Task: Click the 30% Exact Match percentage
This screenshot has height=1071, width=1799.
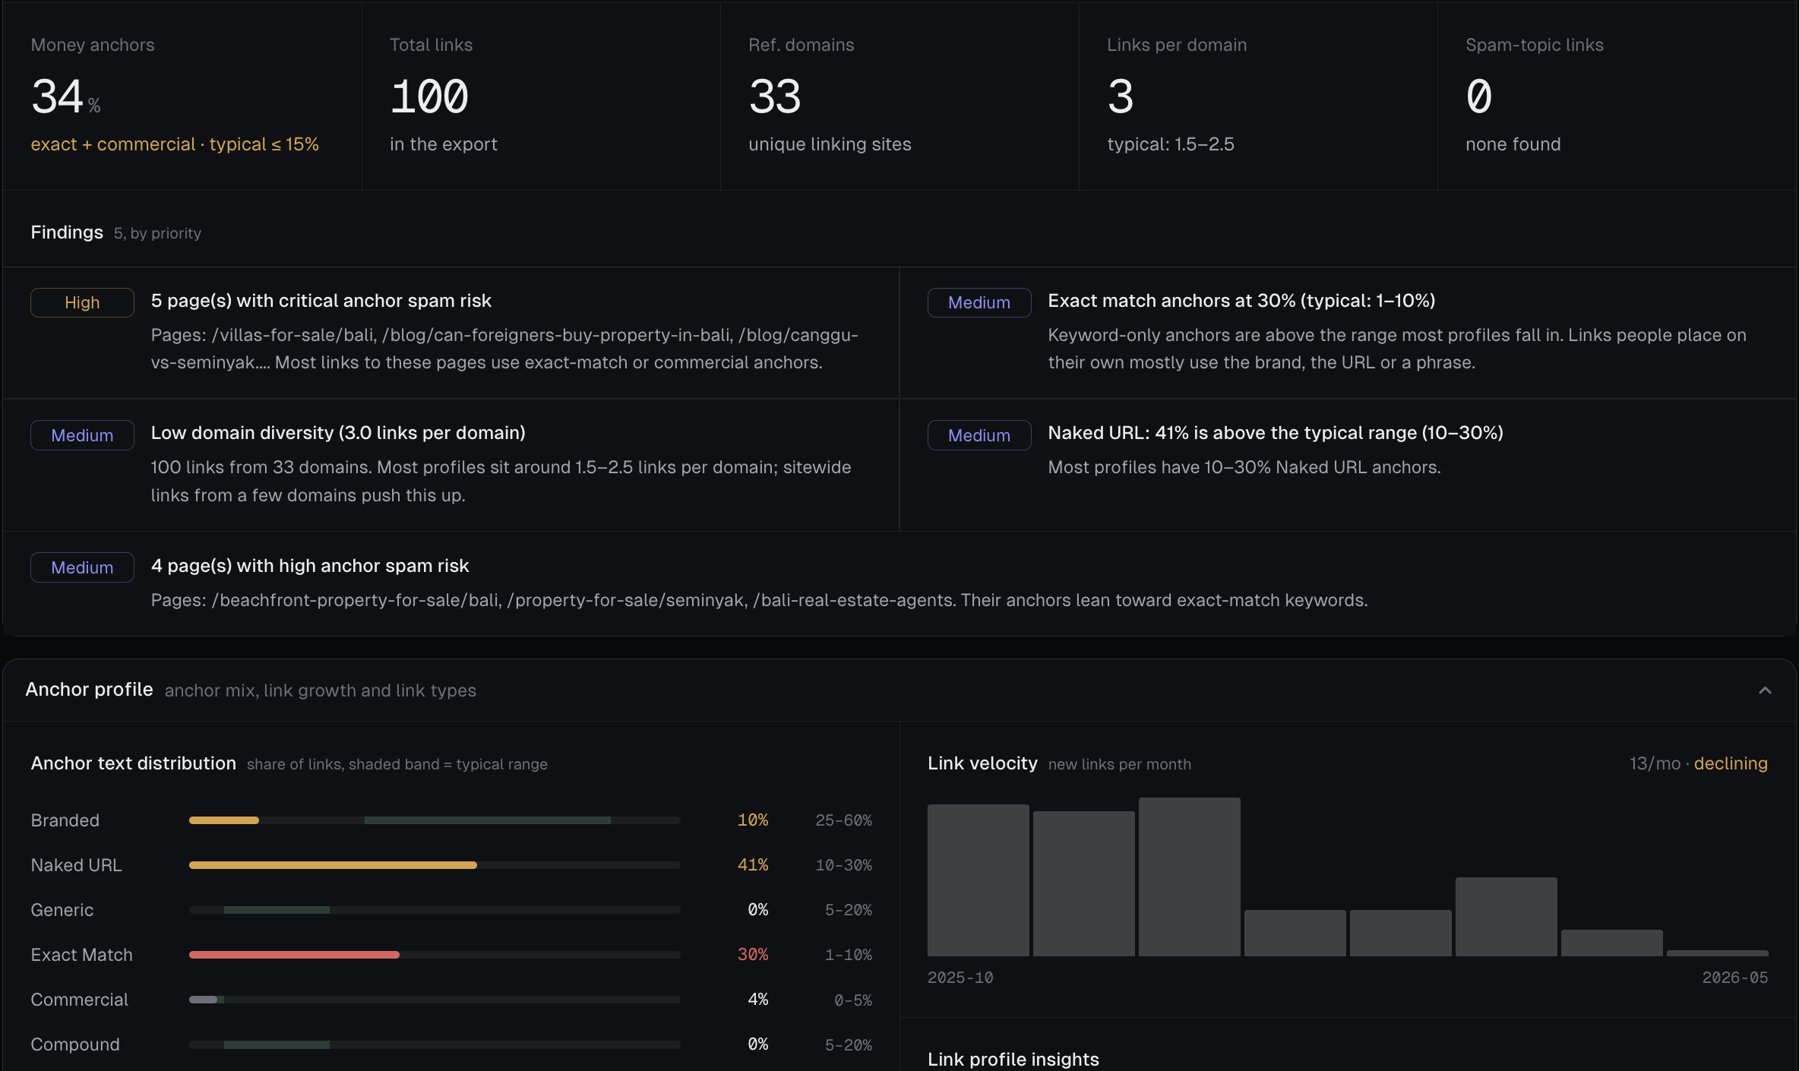Action: 753,955
